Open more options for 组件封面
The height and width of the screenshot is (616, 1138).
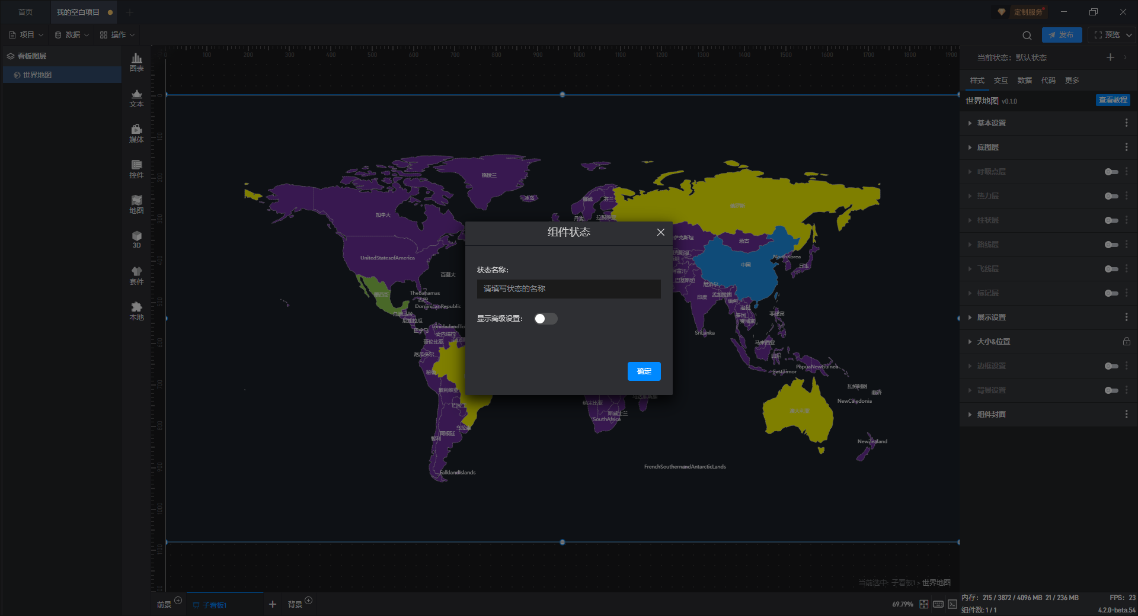coord(1127,414)
